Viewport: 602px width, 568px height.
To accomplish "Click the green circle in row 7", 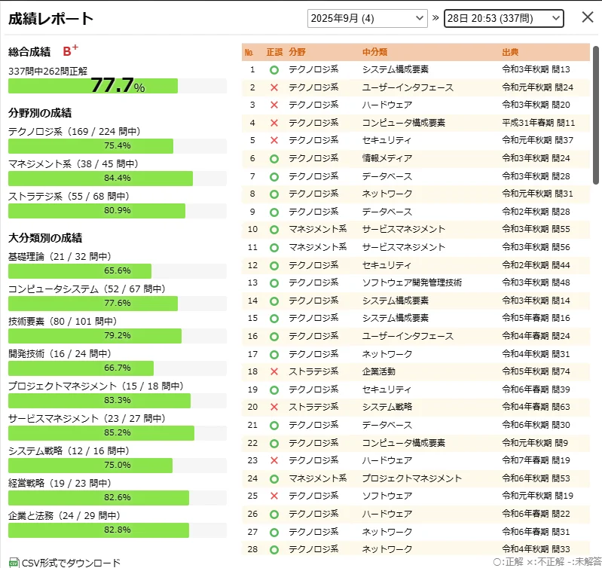I will (274, 176).
